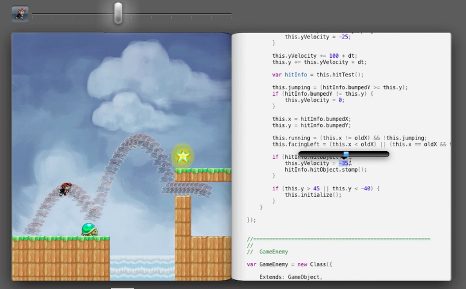
Task: Click the GameEnemy comment heading
Action: [x=274, y=252]
